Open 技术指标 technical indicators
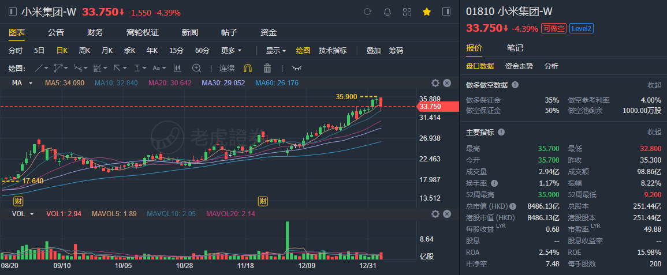Image resolution: width=667 pixels, height=275 pixels. [333, 51]
